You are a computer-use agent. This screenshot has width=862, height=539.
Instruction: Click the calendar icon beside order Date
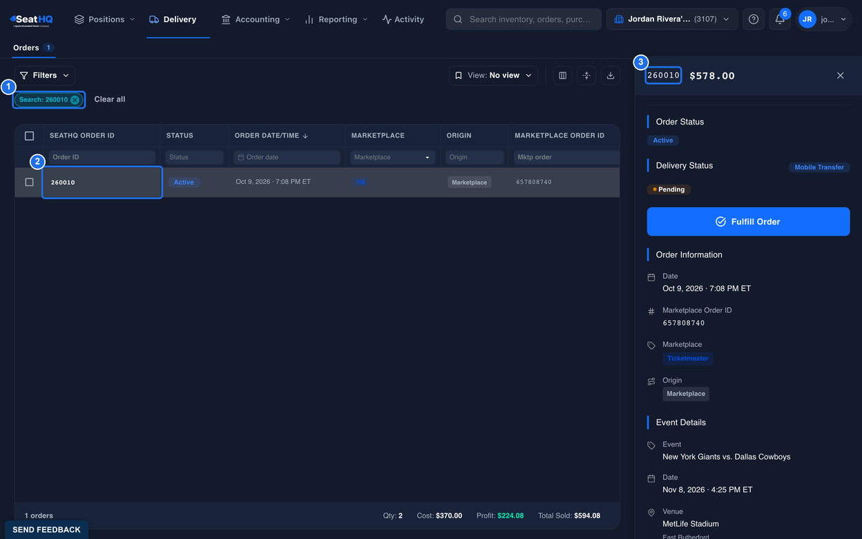(x=651, y=277)
